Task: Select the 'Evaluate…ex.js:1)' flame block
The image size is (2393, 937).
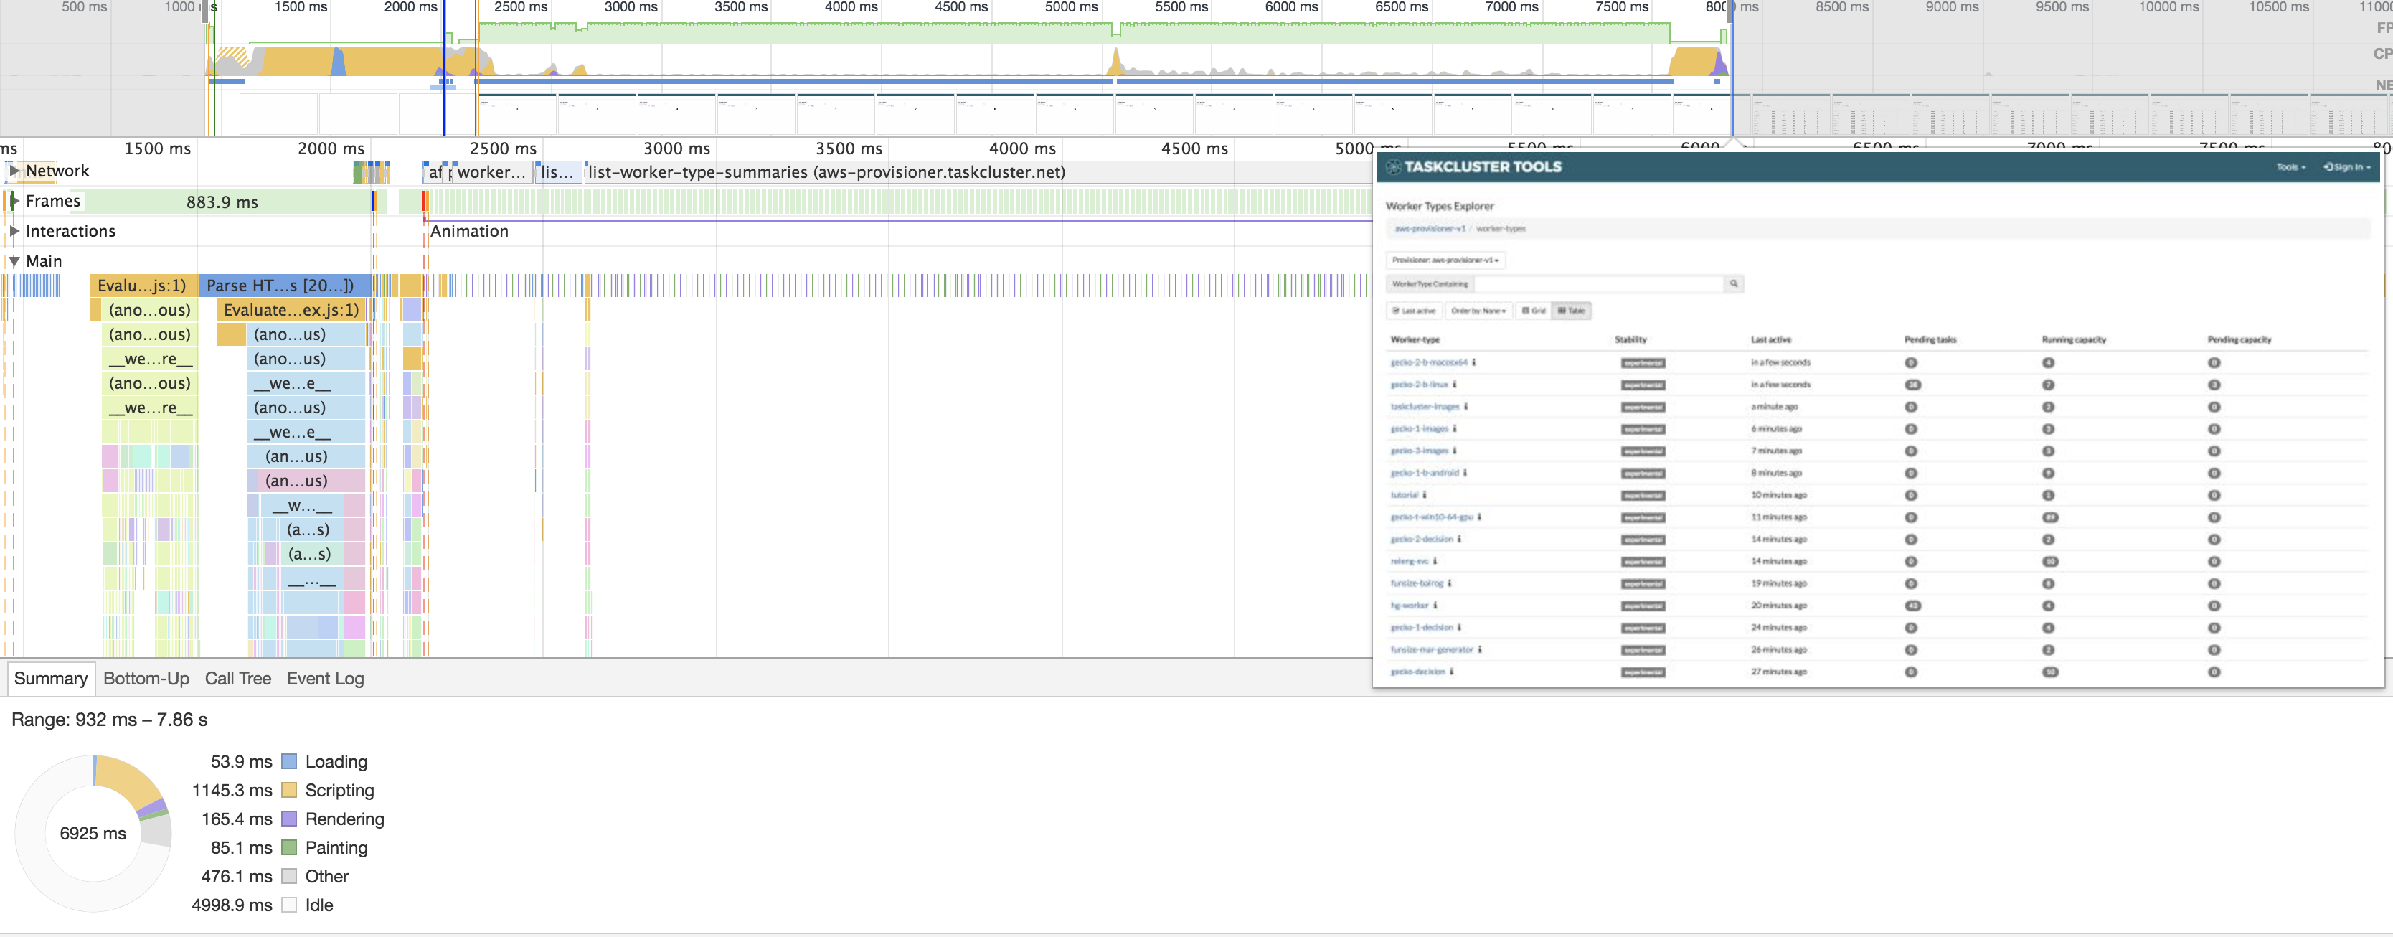Action: tap(292, 311)
